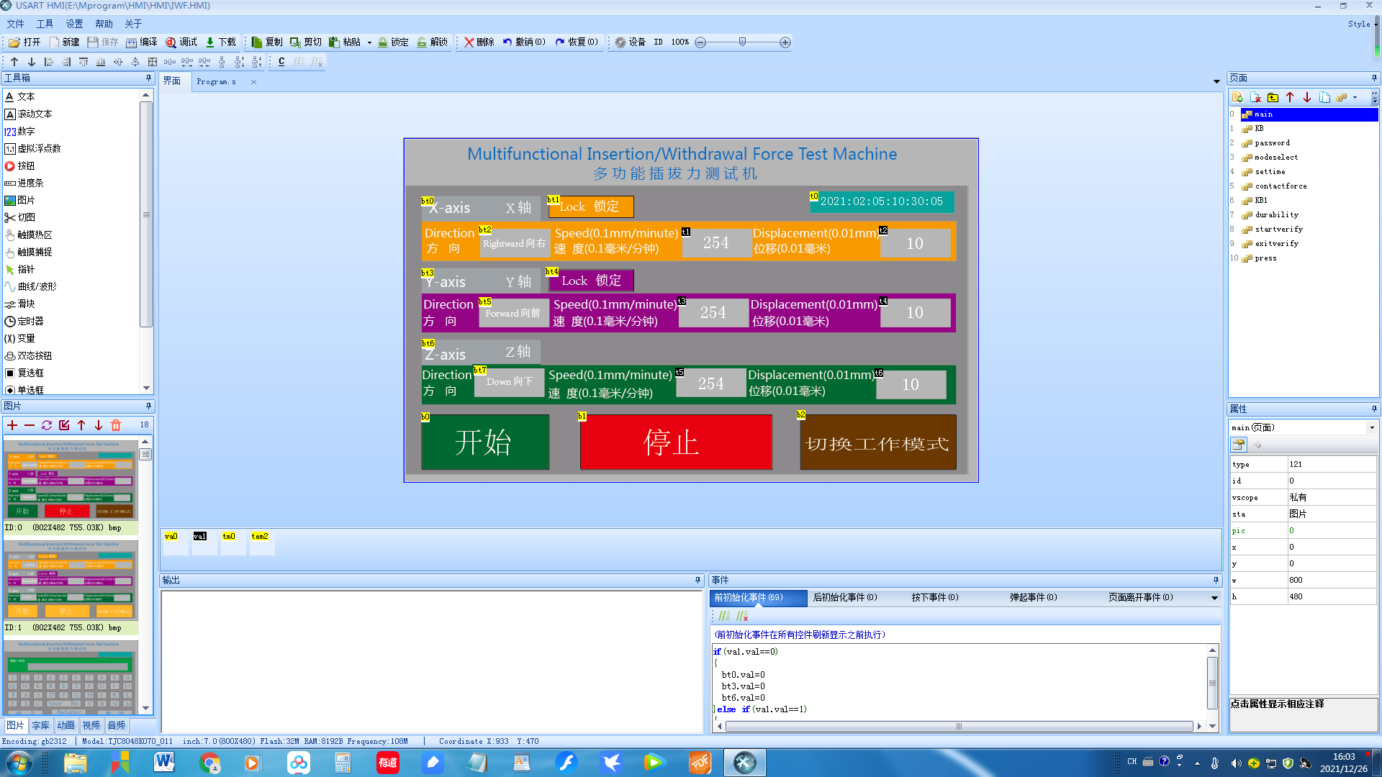Click the green 开始 start button
Screen dimensions: 1382x777
485,442
